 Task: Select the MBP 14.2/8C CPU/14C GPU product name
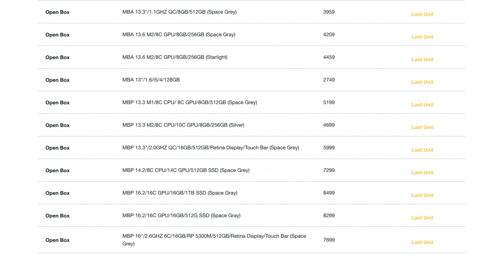[x=186, y=170]
